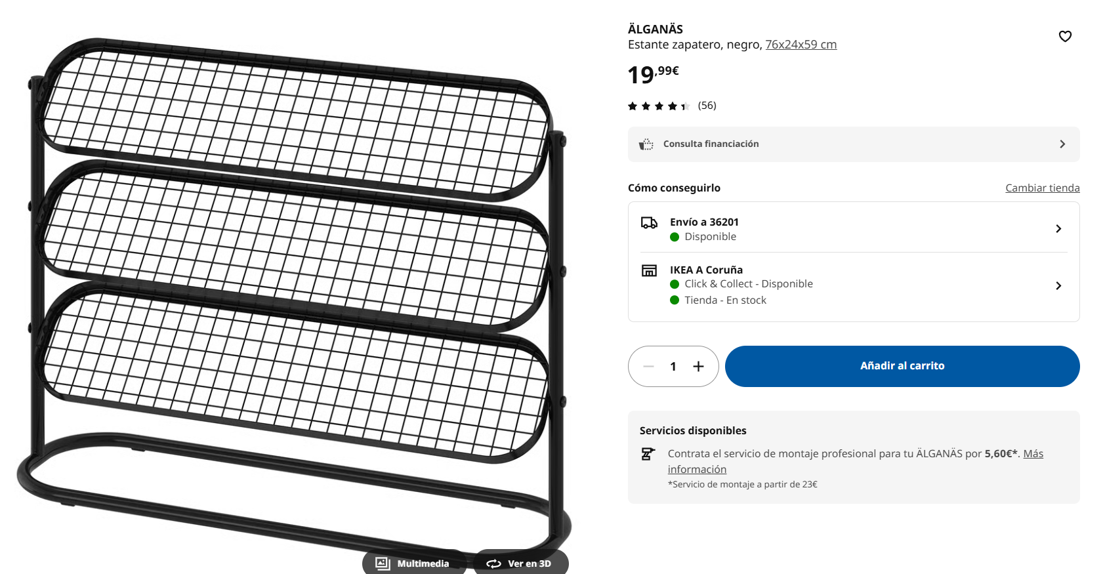Add product to favorites with heart icon
1105x574 pixels.
click(x=1065, y=37)
